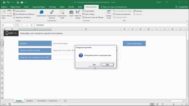Select the MSGBOX cell C3
The height and width of the screenshot is (106, 189).
pyautogui.click(x=35, y=43)
